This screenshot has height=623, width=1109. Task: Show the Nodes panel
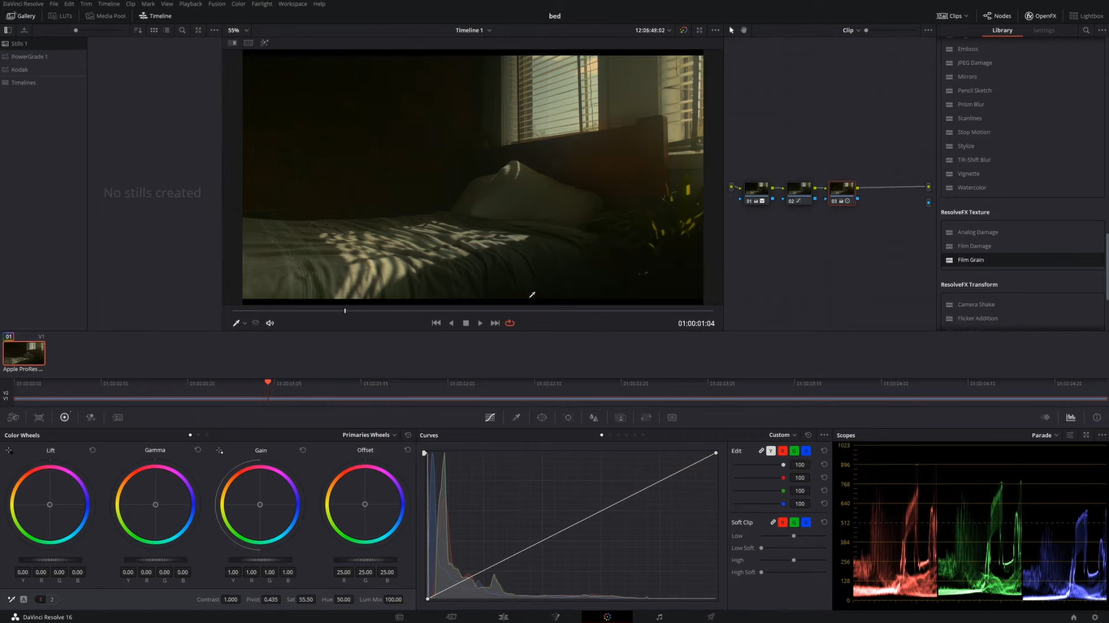pyautogui.click(x=996, y=15)
